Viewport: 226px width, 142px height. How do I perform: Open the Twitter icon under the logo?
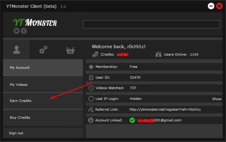coord(17,31)
